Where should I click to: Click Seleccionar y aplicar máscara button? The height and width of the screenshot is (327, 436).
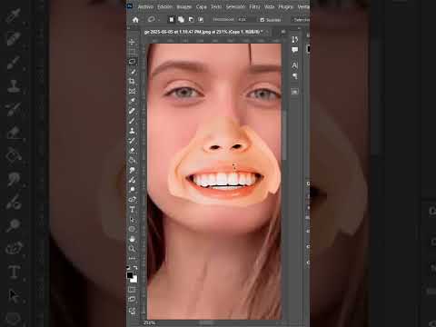pyautogui.click(x=302, y=20)
